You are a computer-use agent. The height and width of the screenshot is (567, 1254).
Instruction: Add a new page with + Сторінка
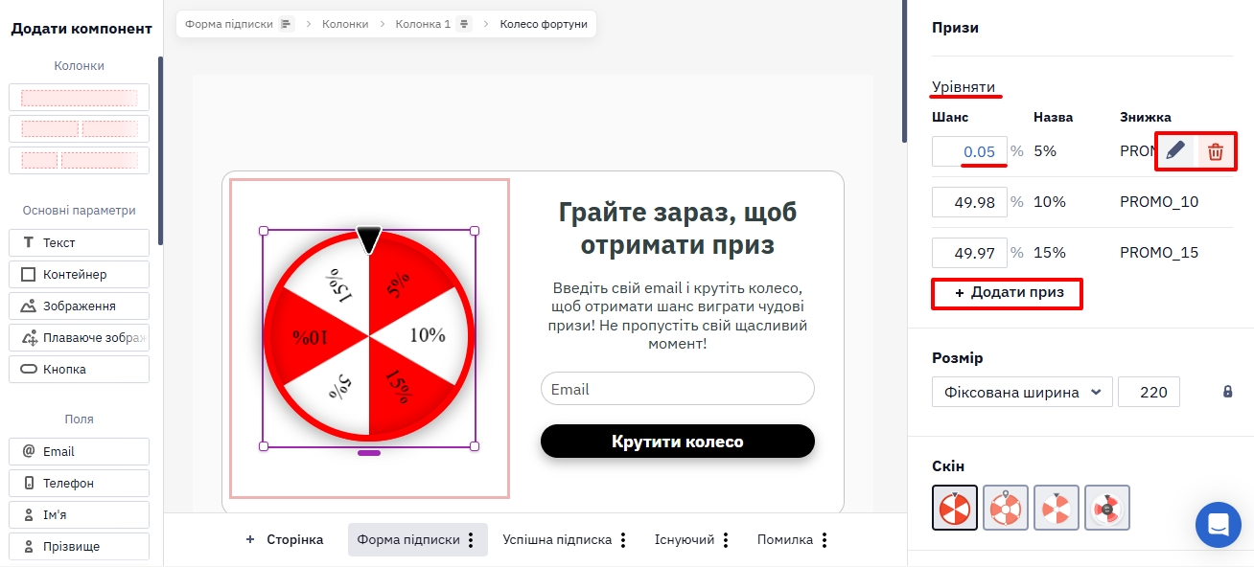pos(285,540)
